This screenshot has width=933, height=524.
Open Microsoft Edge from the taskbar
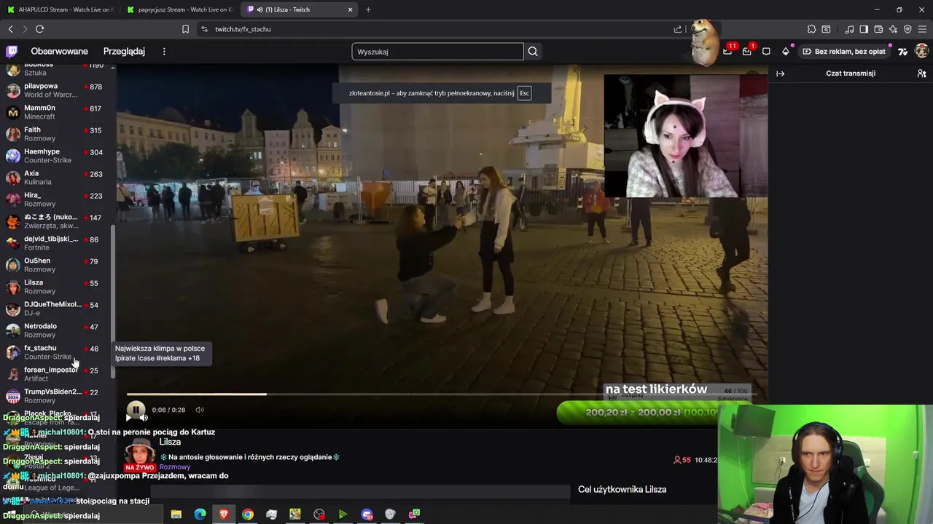[200, 514]
